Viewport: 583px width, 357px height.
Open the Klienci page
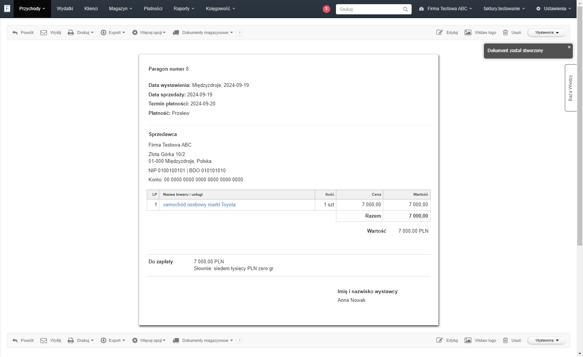[x=91, y=9]
